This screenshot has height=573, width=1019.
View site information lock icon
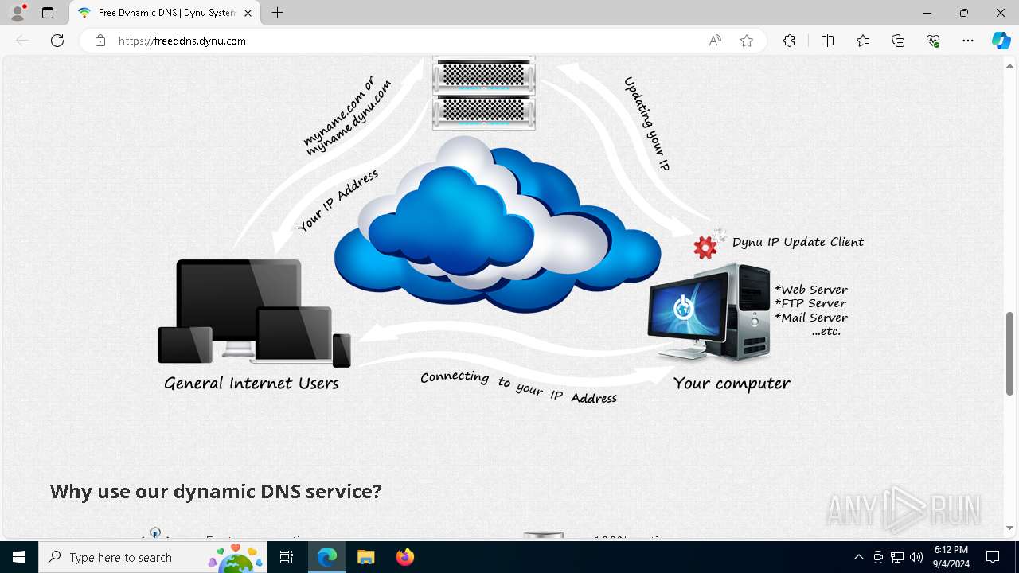point(100,41)
